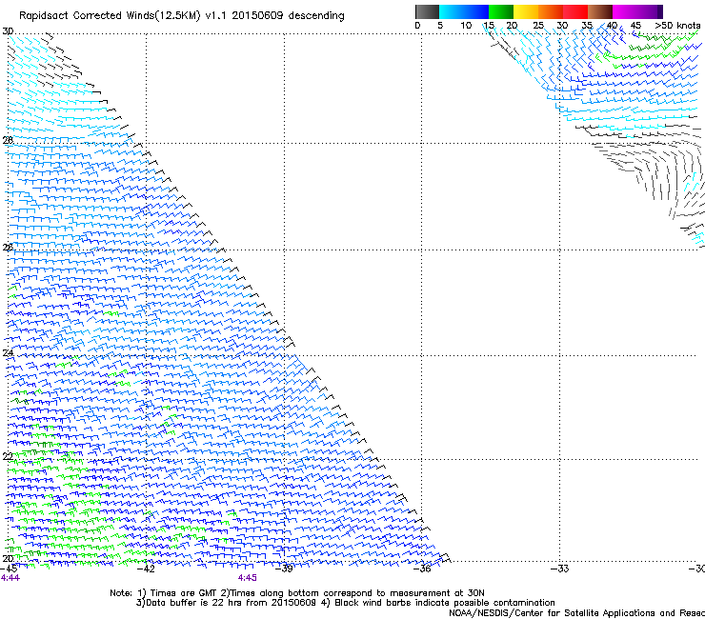Click the longitude label '-33'
This screenshot has height=619, width=705.
(560, 569)
